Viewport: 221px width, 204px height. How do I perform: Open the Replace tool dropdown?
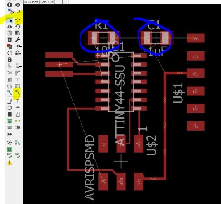coord(18,46)
